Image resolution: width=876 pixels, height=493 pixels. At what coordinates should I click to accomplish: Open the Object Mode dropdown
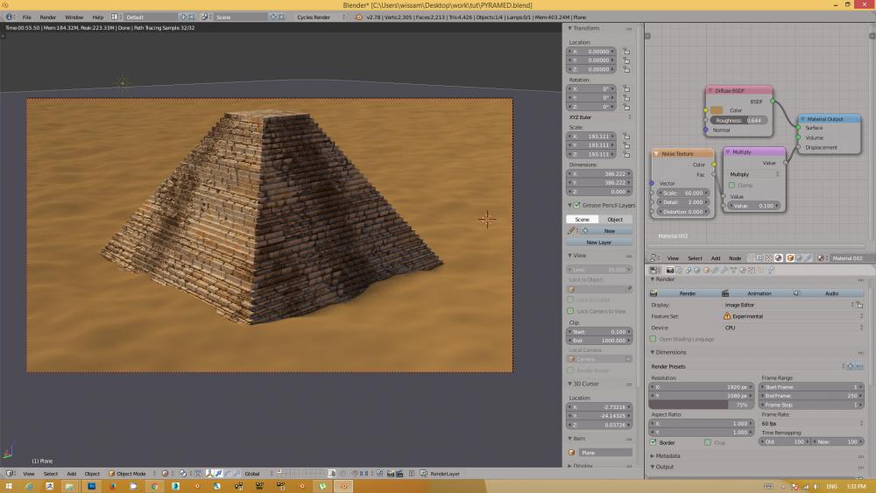click(131, 474)
